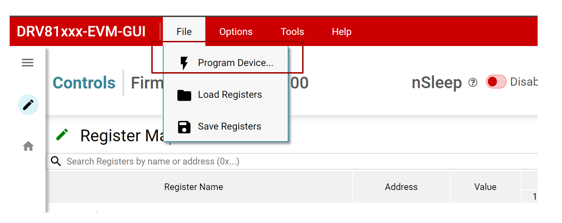This screenshot has height=223, width=562.
Task: Close the open File menu
Action: [184, 32]
